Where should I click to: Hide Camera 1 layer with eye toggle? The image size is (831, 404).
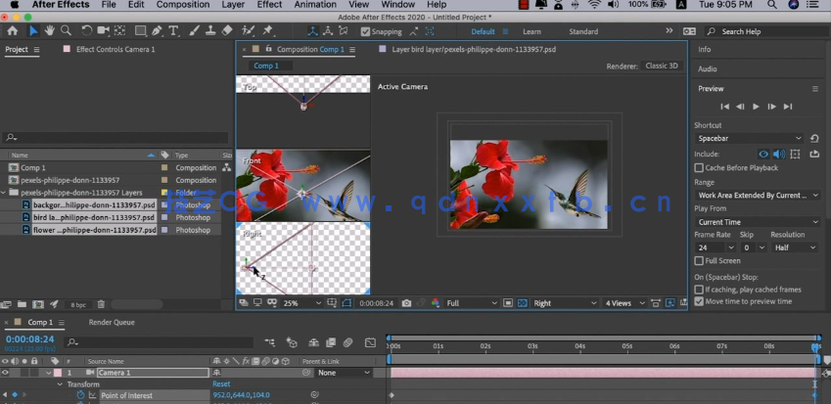pos(5,373)
